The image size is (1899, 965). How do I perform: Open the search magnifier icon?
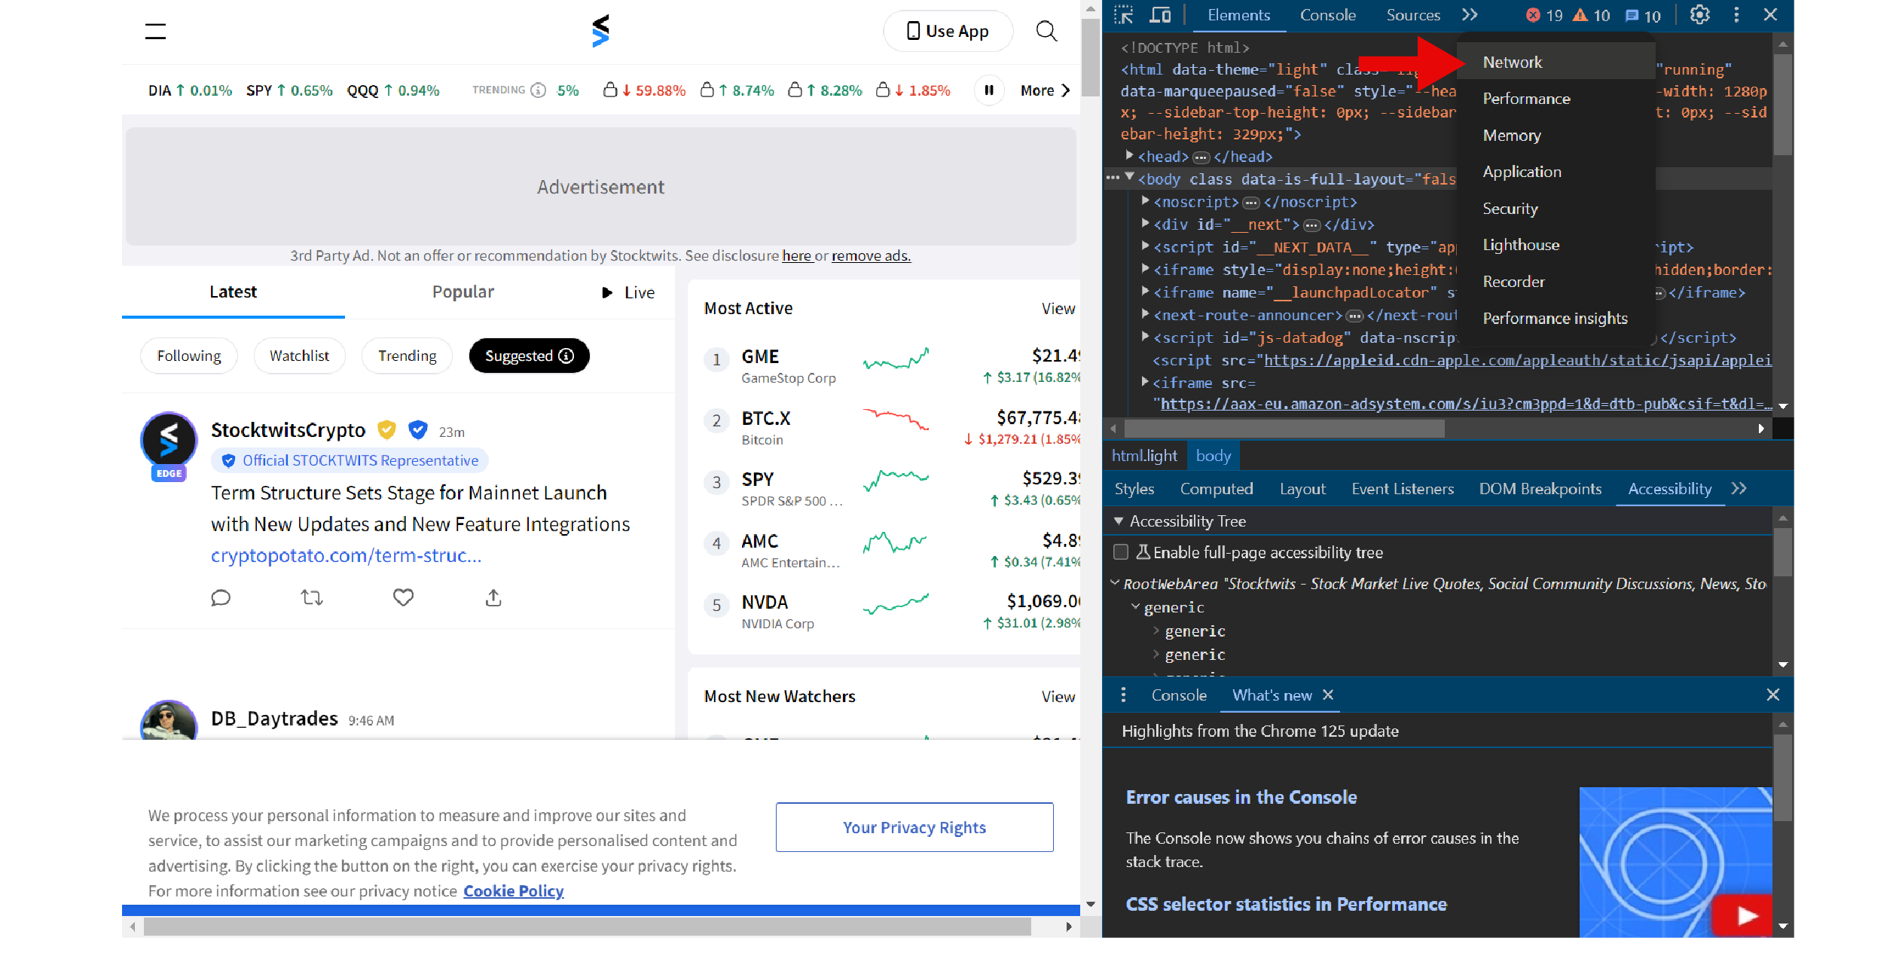1046,31
